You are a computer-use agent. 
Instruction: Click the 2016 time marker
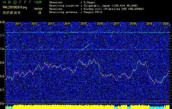coord(100,24)
